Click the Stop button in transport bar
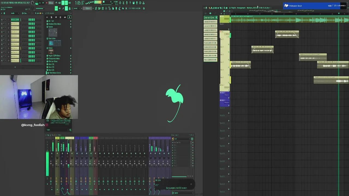 point(43,3)
